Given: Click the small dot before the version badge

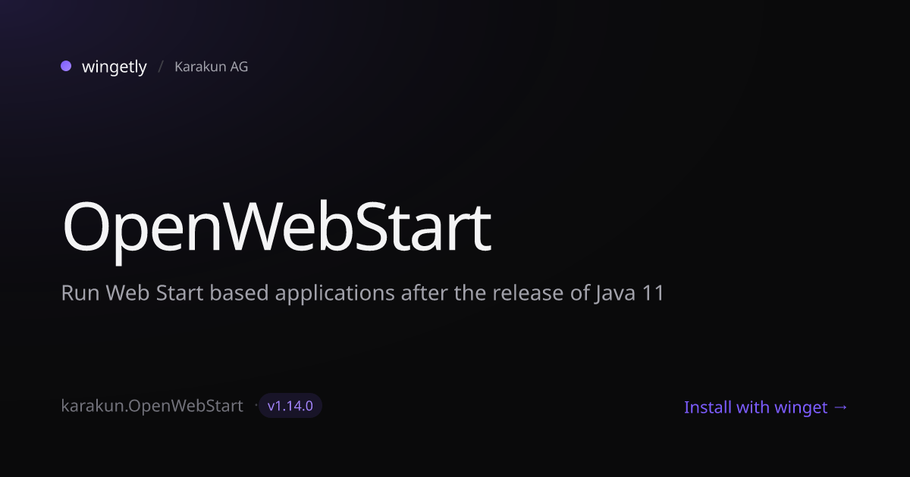Looking at the screenshot, I should 256,406.
